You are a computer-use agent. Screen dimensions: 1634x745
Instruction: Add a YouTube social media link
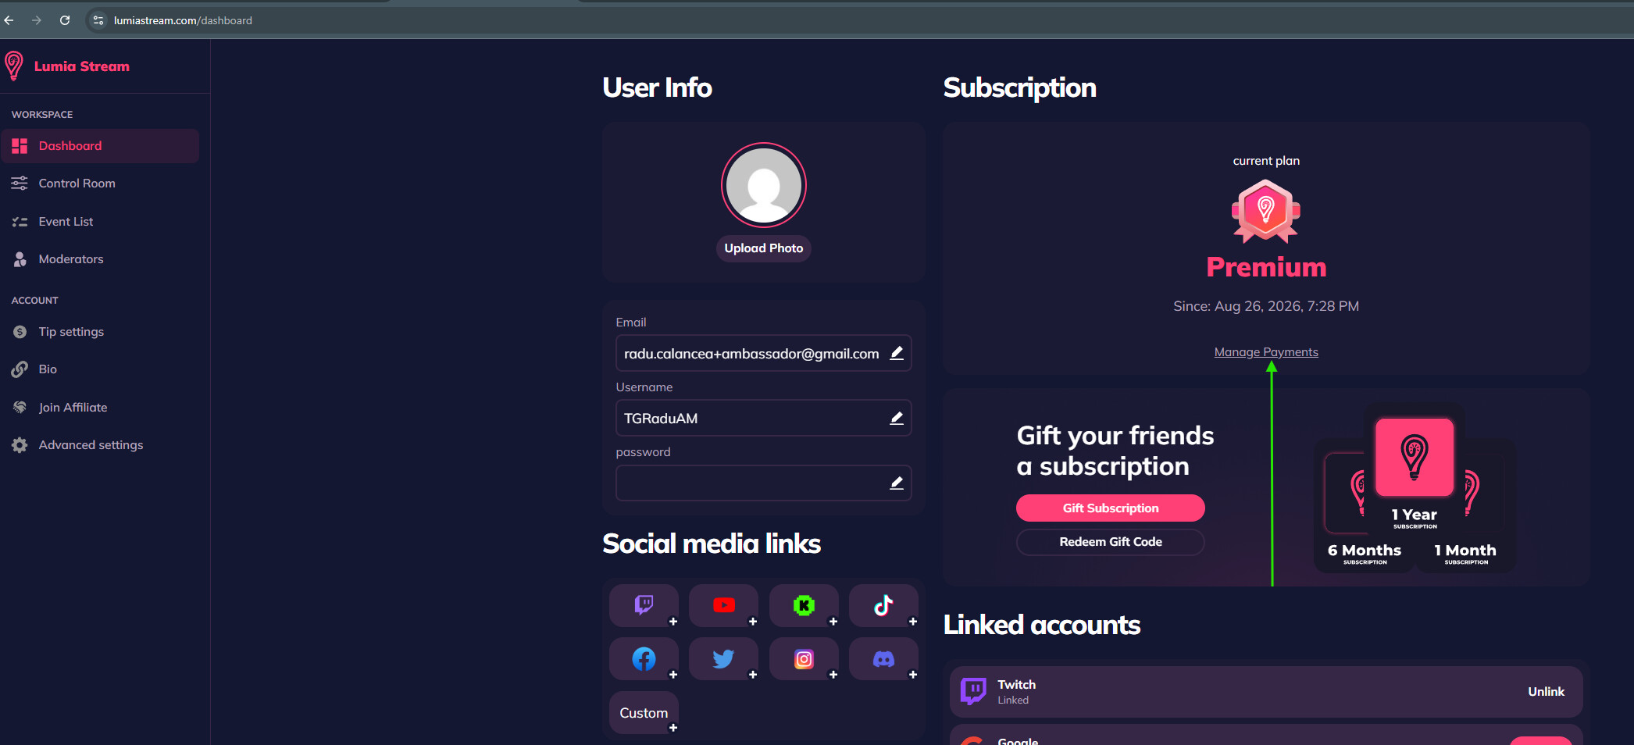pyautogui.click(x=724, y=605)
